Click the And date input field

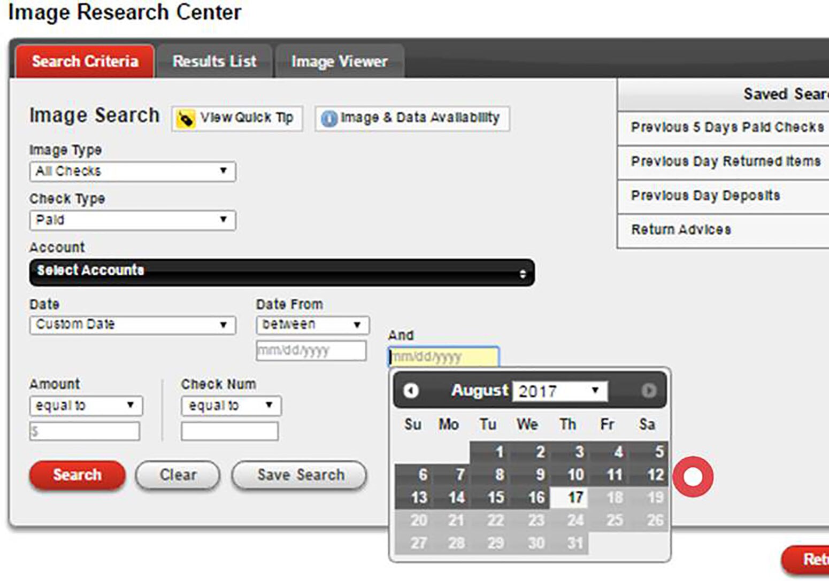pyautogui.click(x=442, y=357)
